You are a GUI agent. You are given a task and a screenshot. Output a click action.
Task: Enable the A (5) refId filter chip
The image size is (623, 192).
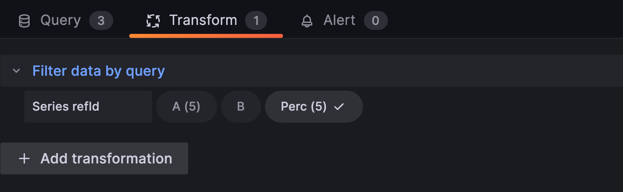(186, 107)
